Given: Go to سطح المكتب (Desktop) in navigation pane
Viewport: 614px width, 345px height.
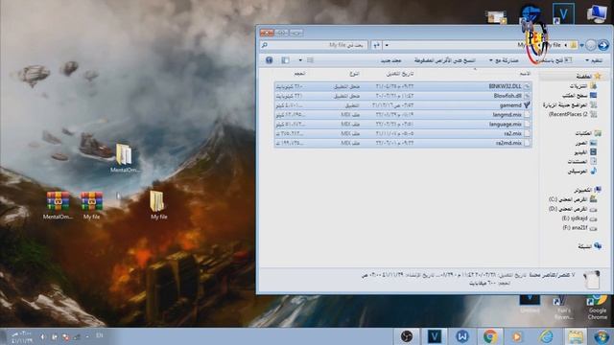Looking at the screenshot, I should pos(579,96).
